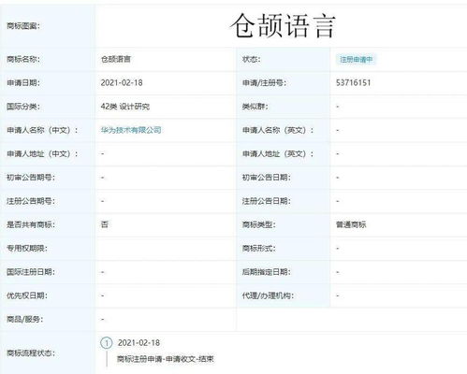Click the 申请人地址（英文） label
This screenshot has width=467, height=374.
coord(278,154)
